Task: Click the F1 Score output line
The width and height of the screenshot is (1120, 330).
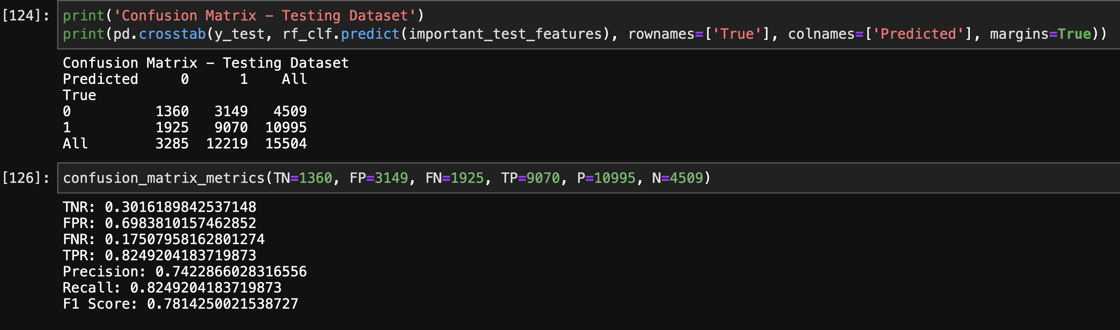Action: 180,304
